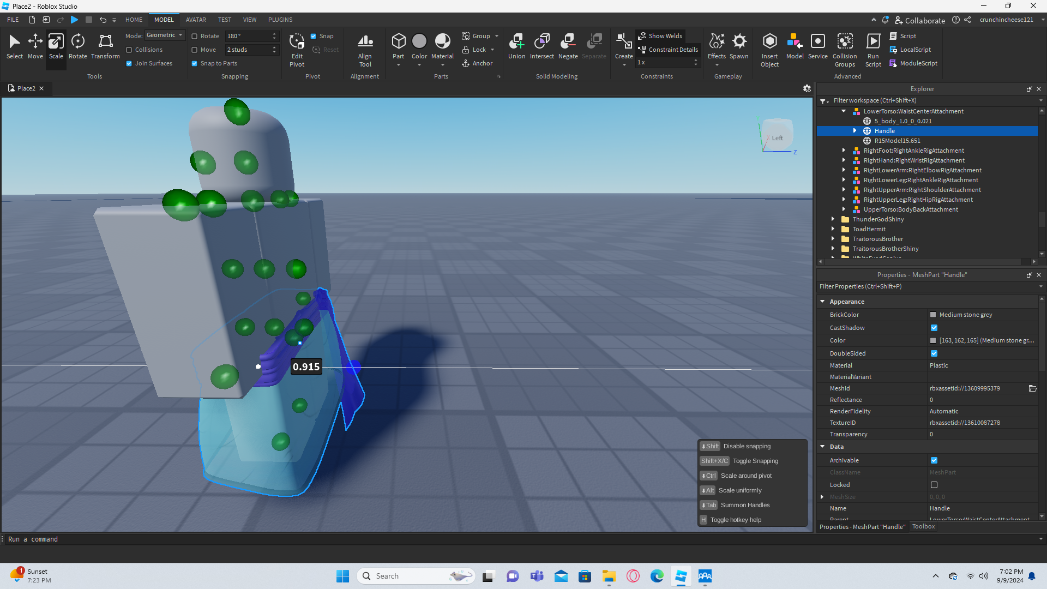Click the Color property swatch
The height and width of the screenshot is (589, 1047).
[933, 340]
